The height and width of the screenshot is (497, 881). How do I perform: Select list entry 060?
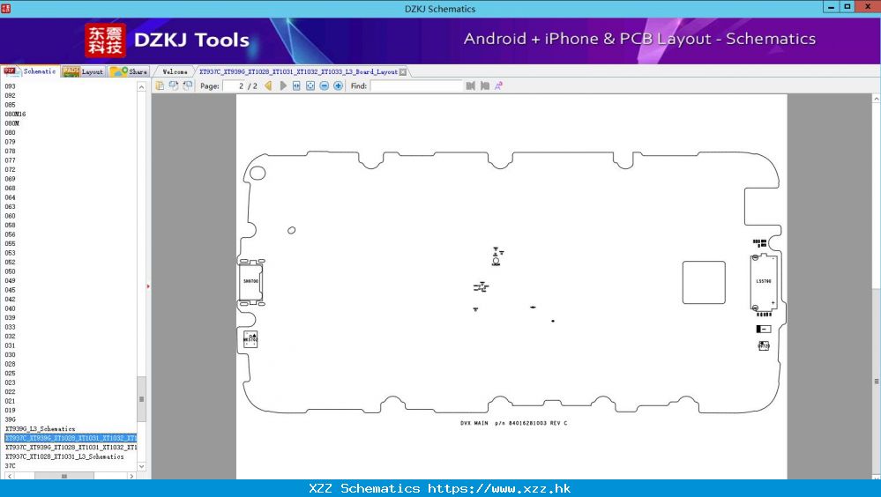point(10,216)
